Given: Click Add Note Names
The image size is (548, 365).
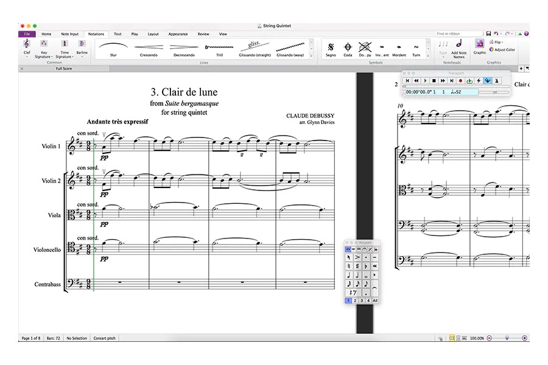Looking at the screenshot, I should (458, 49).
